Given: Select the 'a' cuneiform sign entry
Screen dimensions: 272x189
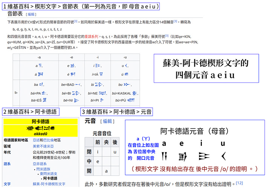Looking at the screenshot, I should point(39,66).
